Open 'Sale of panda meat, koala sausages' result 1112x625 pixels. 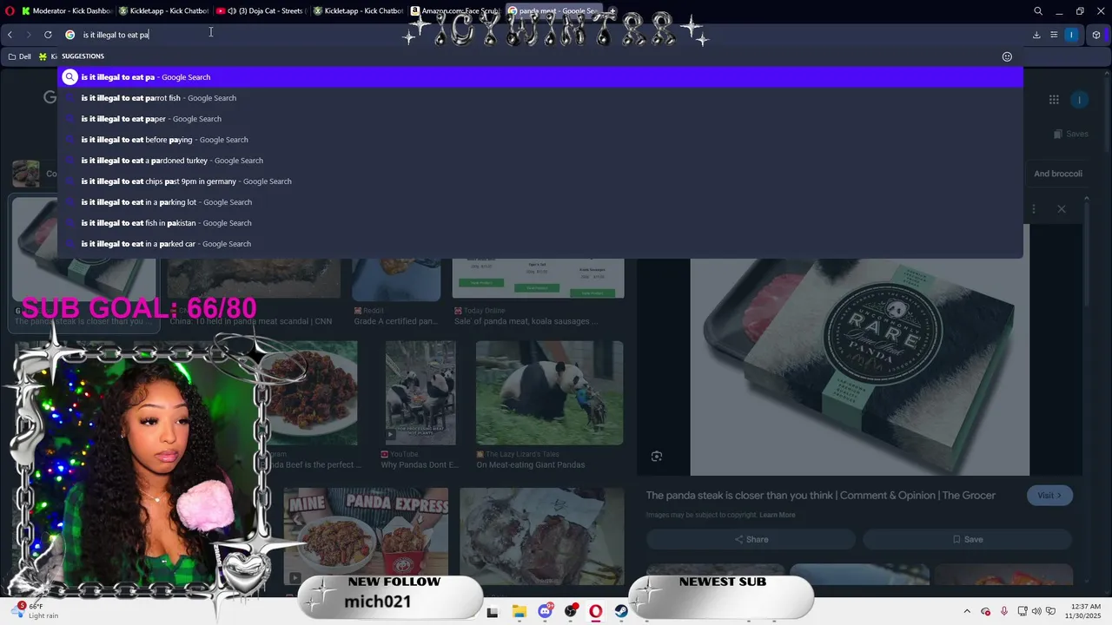tap(526, 321)
